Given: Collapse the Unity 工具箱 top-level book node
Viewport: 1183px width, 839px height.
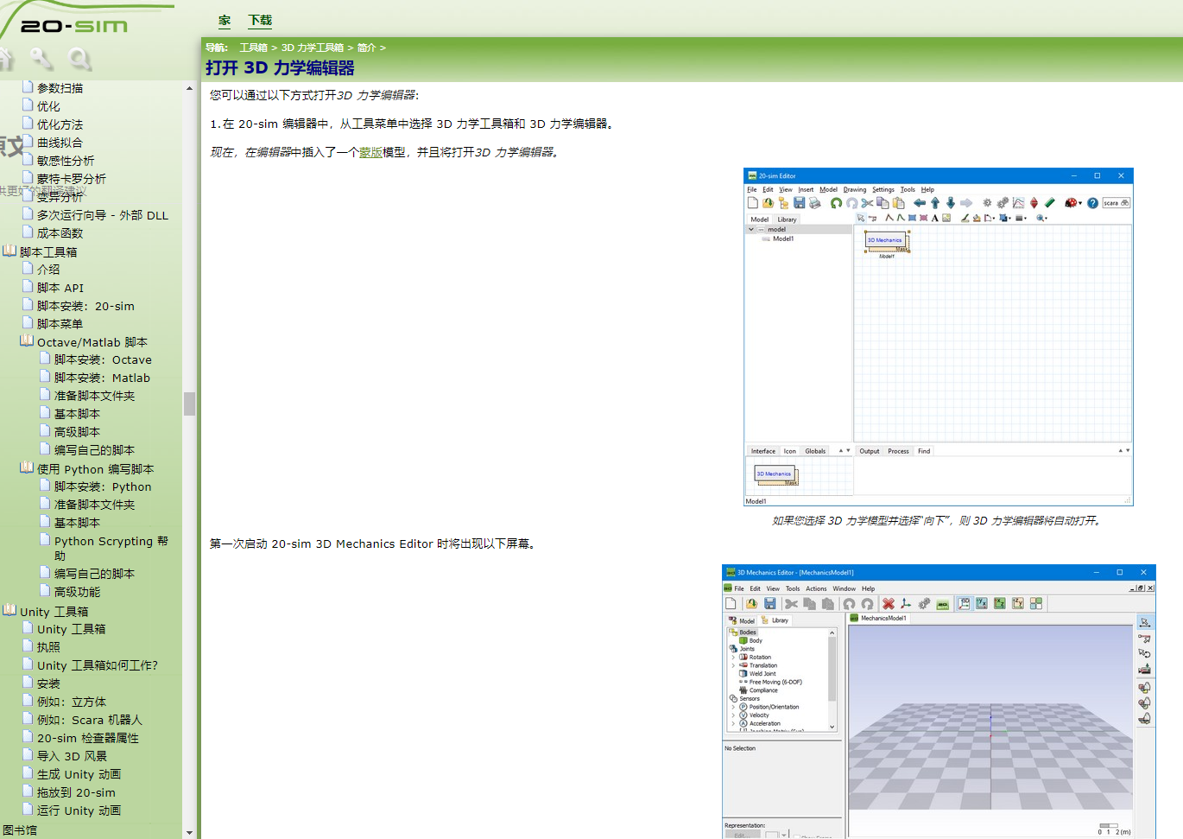Looking at the screenshot, I should coord(9,611).
